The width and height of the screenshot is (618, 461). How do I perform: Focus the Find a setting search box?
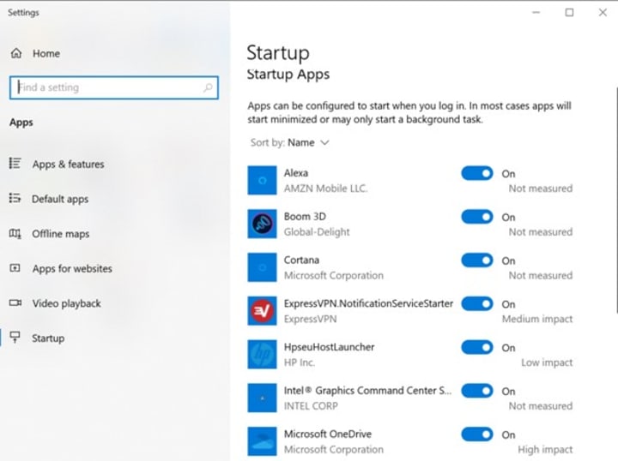coord(114,87)
